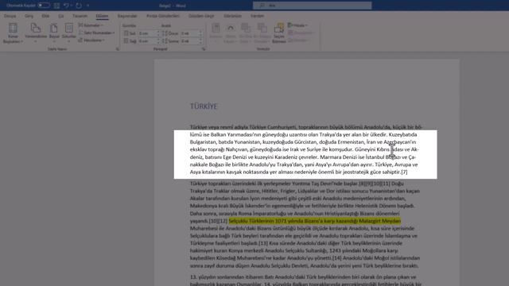Viewport: 509px width, 286px height.
Task: Expand the Kesmeler breaks dropdown
Action: pos(91,25)
